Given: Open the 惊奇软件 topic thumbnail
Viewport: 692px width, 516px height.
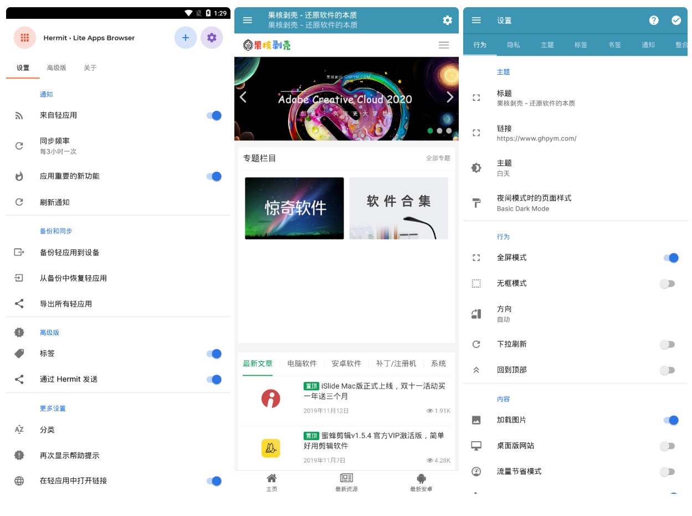Looking at the screenshot, I should click(x=294, y=208).
